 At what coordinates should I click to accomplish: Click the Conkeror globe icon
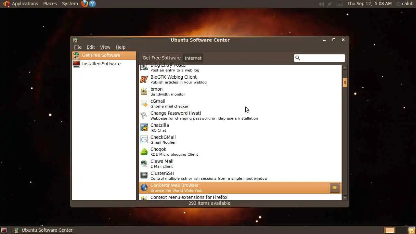tap(144, 188)
